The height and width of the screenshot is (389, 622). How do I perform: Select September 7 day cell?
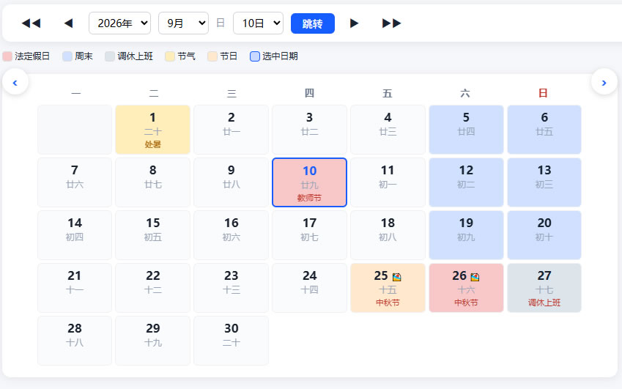coord(75,182)
